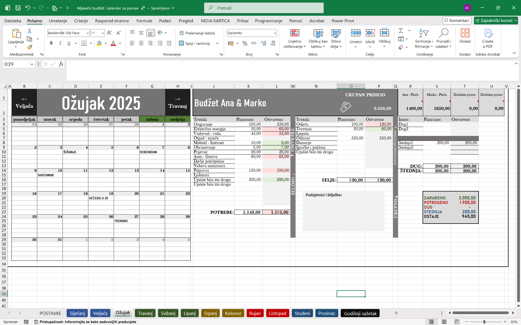Toggle Prelamanje teksta wrap text

tap(197, 33)
